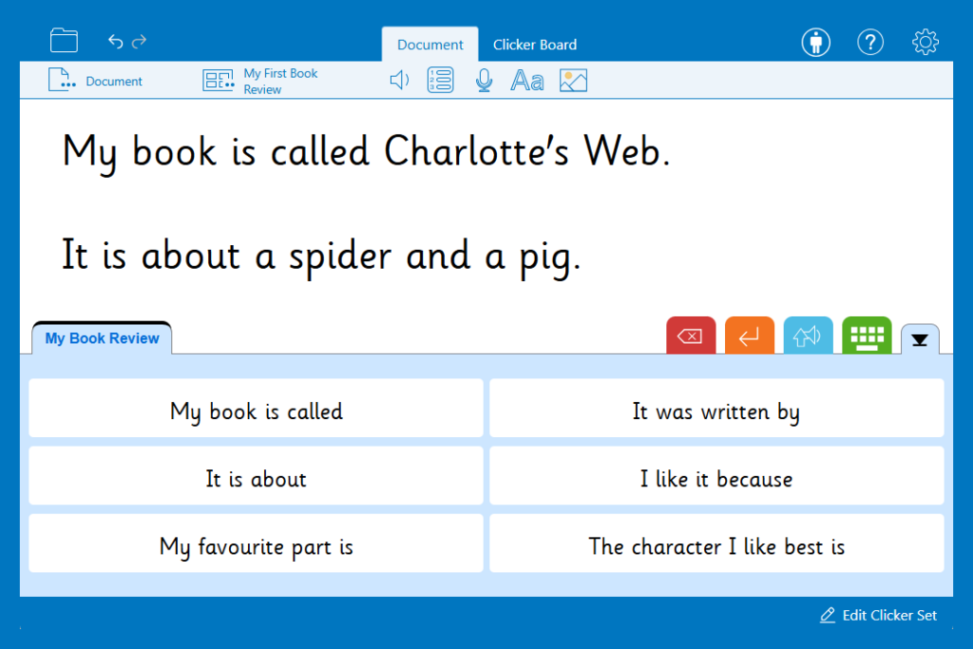Click the red delete word button

691,335
